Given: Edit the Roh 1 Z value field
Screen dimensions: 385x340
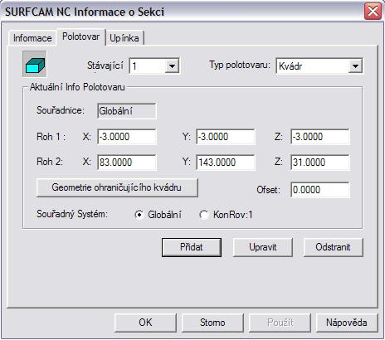Looking at the screenshot, I should coord(320,137).
